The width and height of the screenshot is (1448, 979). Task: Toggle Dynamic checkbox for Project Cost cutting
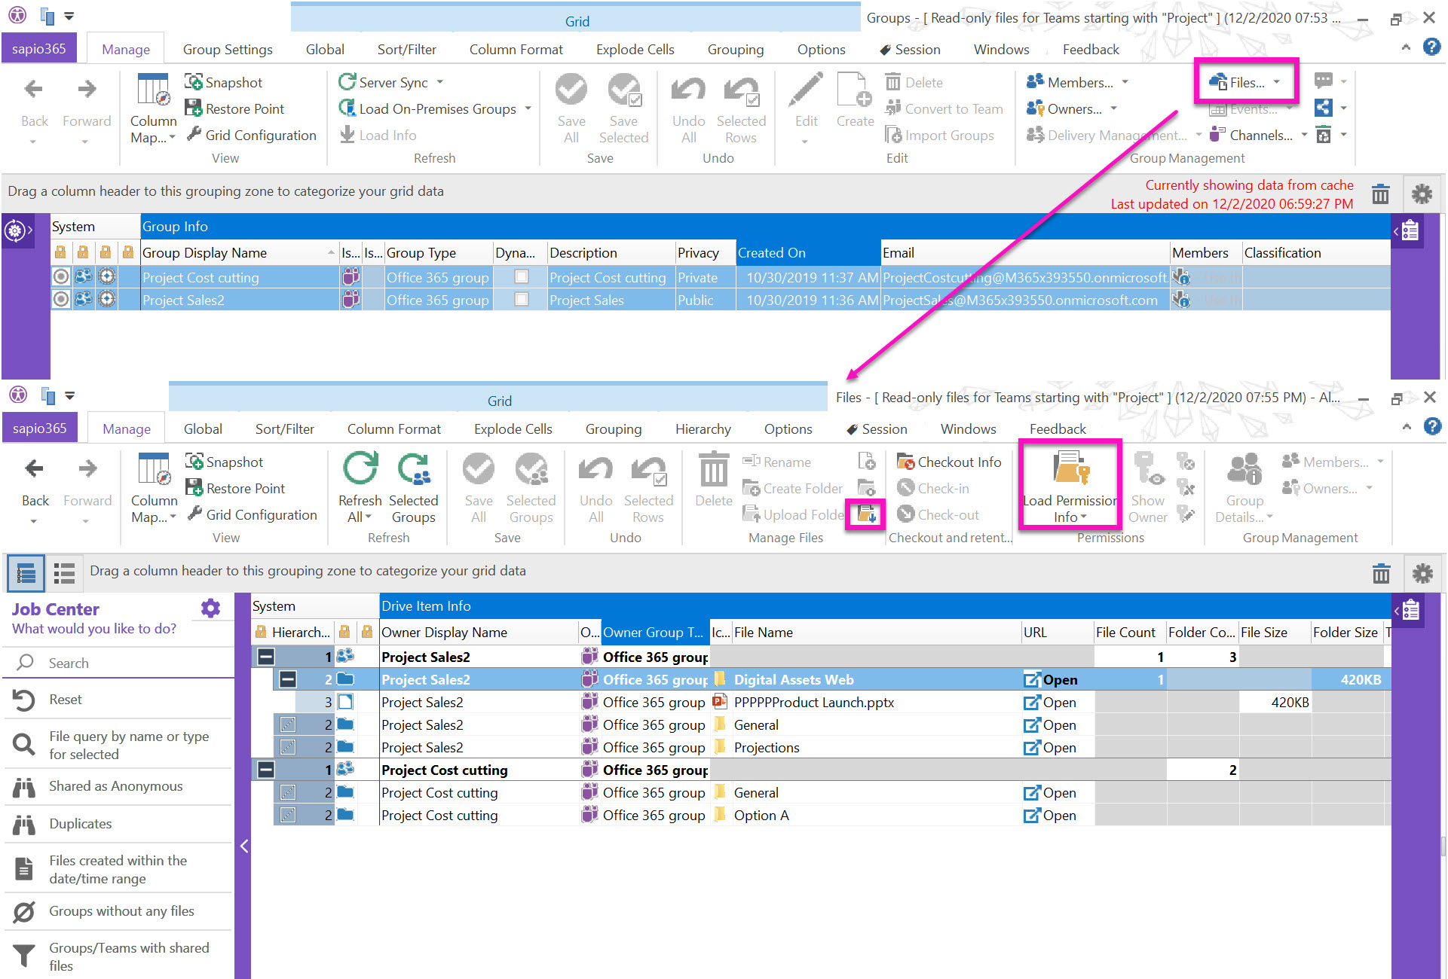pos(521,277)
